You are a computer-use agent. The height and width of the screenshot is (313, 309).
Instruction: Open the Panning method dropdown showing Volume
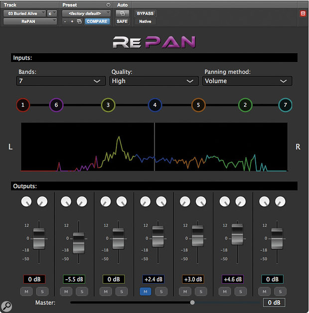(247, 81)
